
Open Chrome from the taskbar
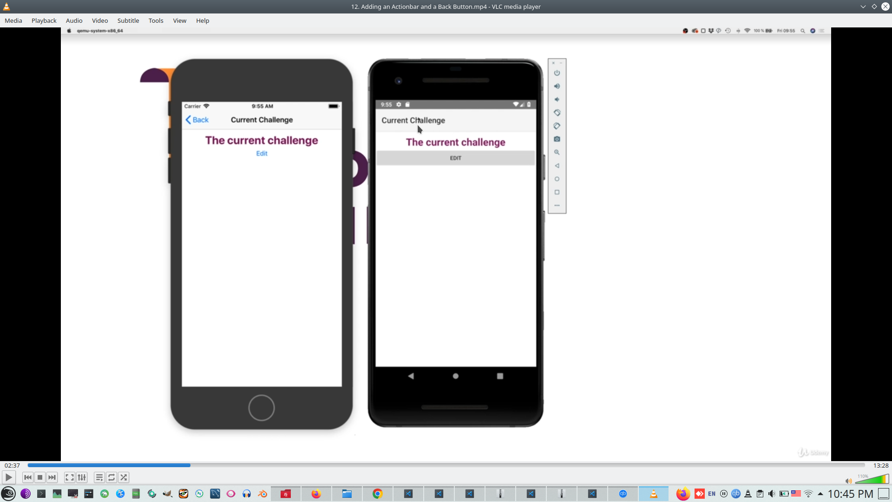[x=377, y=494]
